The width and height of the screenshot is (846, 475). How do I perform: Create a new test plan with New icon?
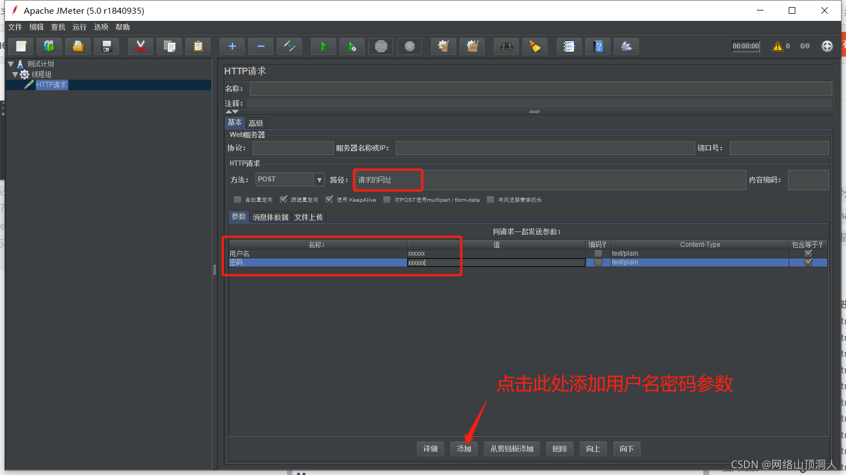click(x=21, y=46)
